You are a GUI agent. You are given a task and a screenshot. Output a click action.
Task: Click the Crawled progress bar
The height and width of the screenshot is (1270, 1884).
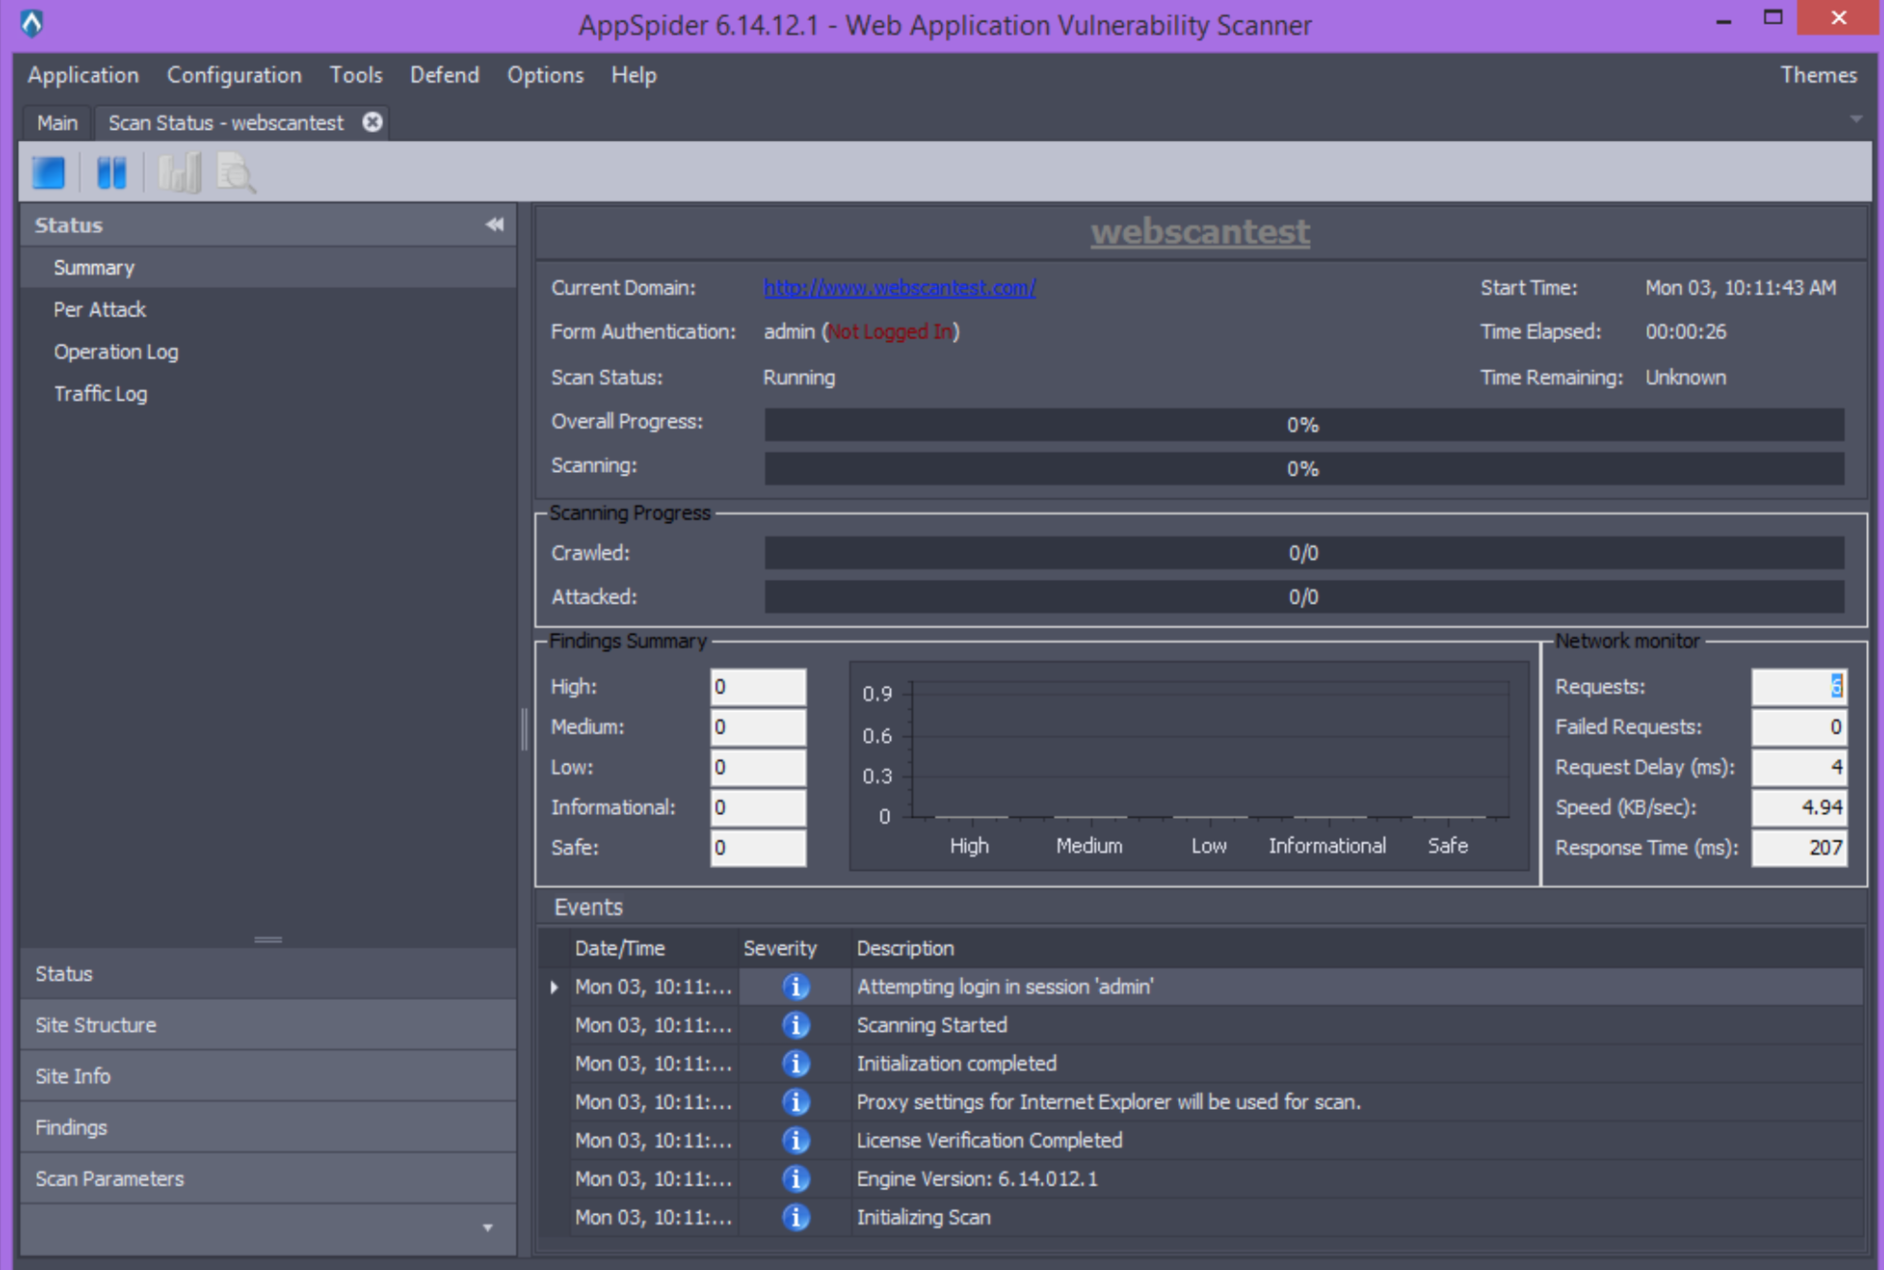pyautogui.click(x=1304, y=553)
